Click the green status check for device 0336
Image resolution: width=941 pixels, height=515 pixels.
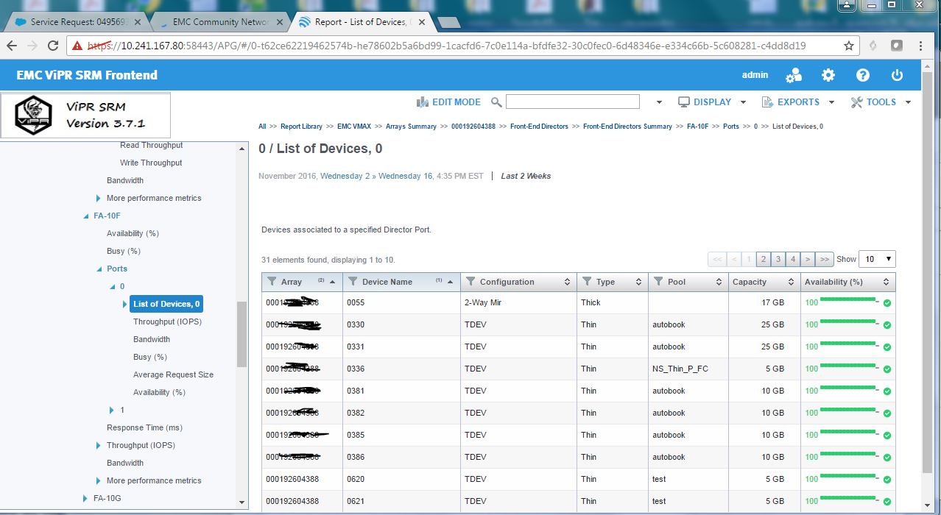pyautogui.click(x=887, y=369)
